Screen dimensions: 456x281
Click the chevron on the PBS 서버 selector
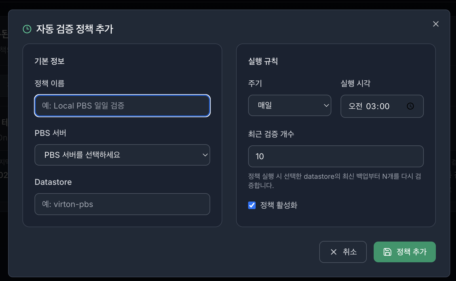tap(205, 155)
